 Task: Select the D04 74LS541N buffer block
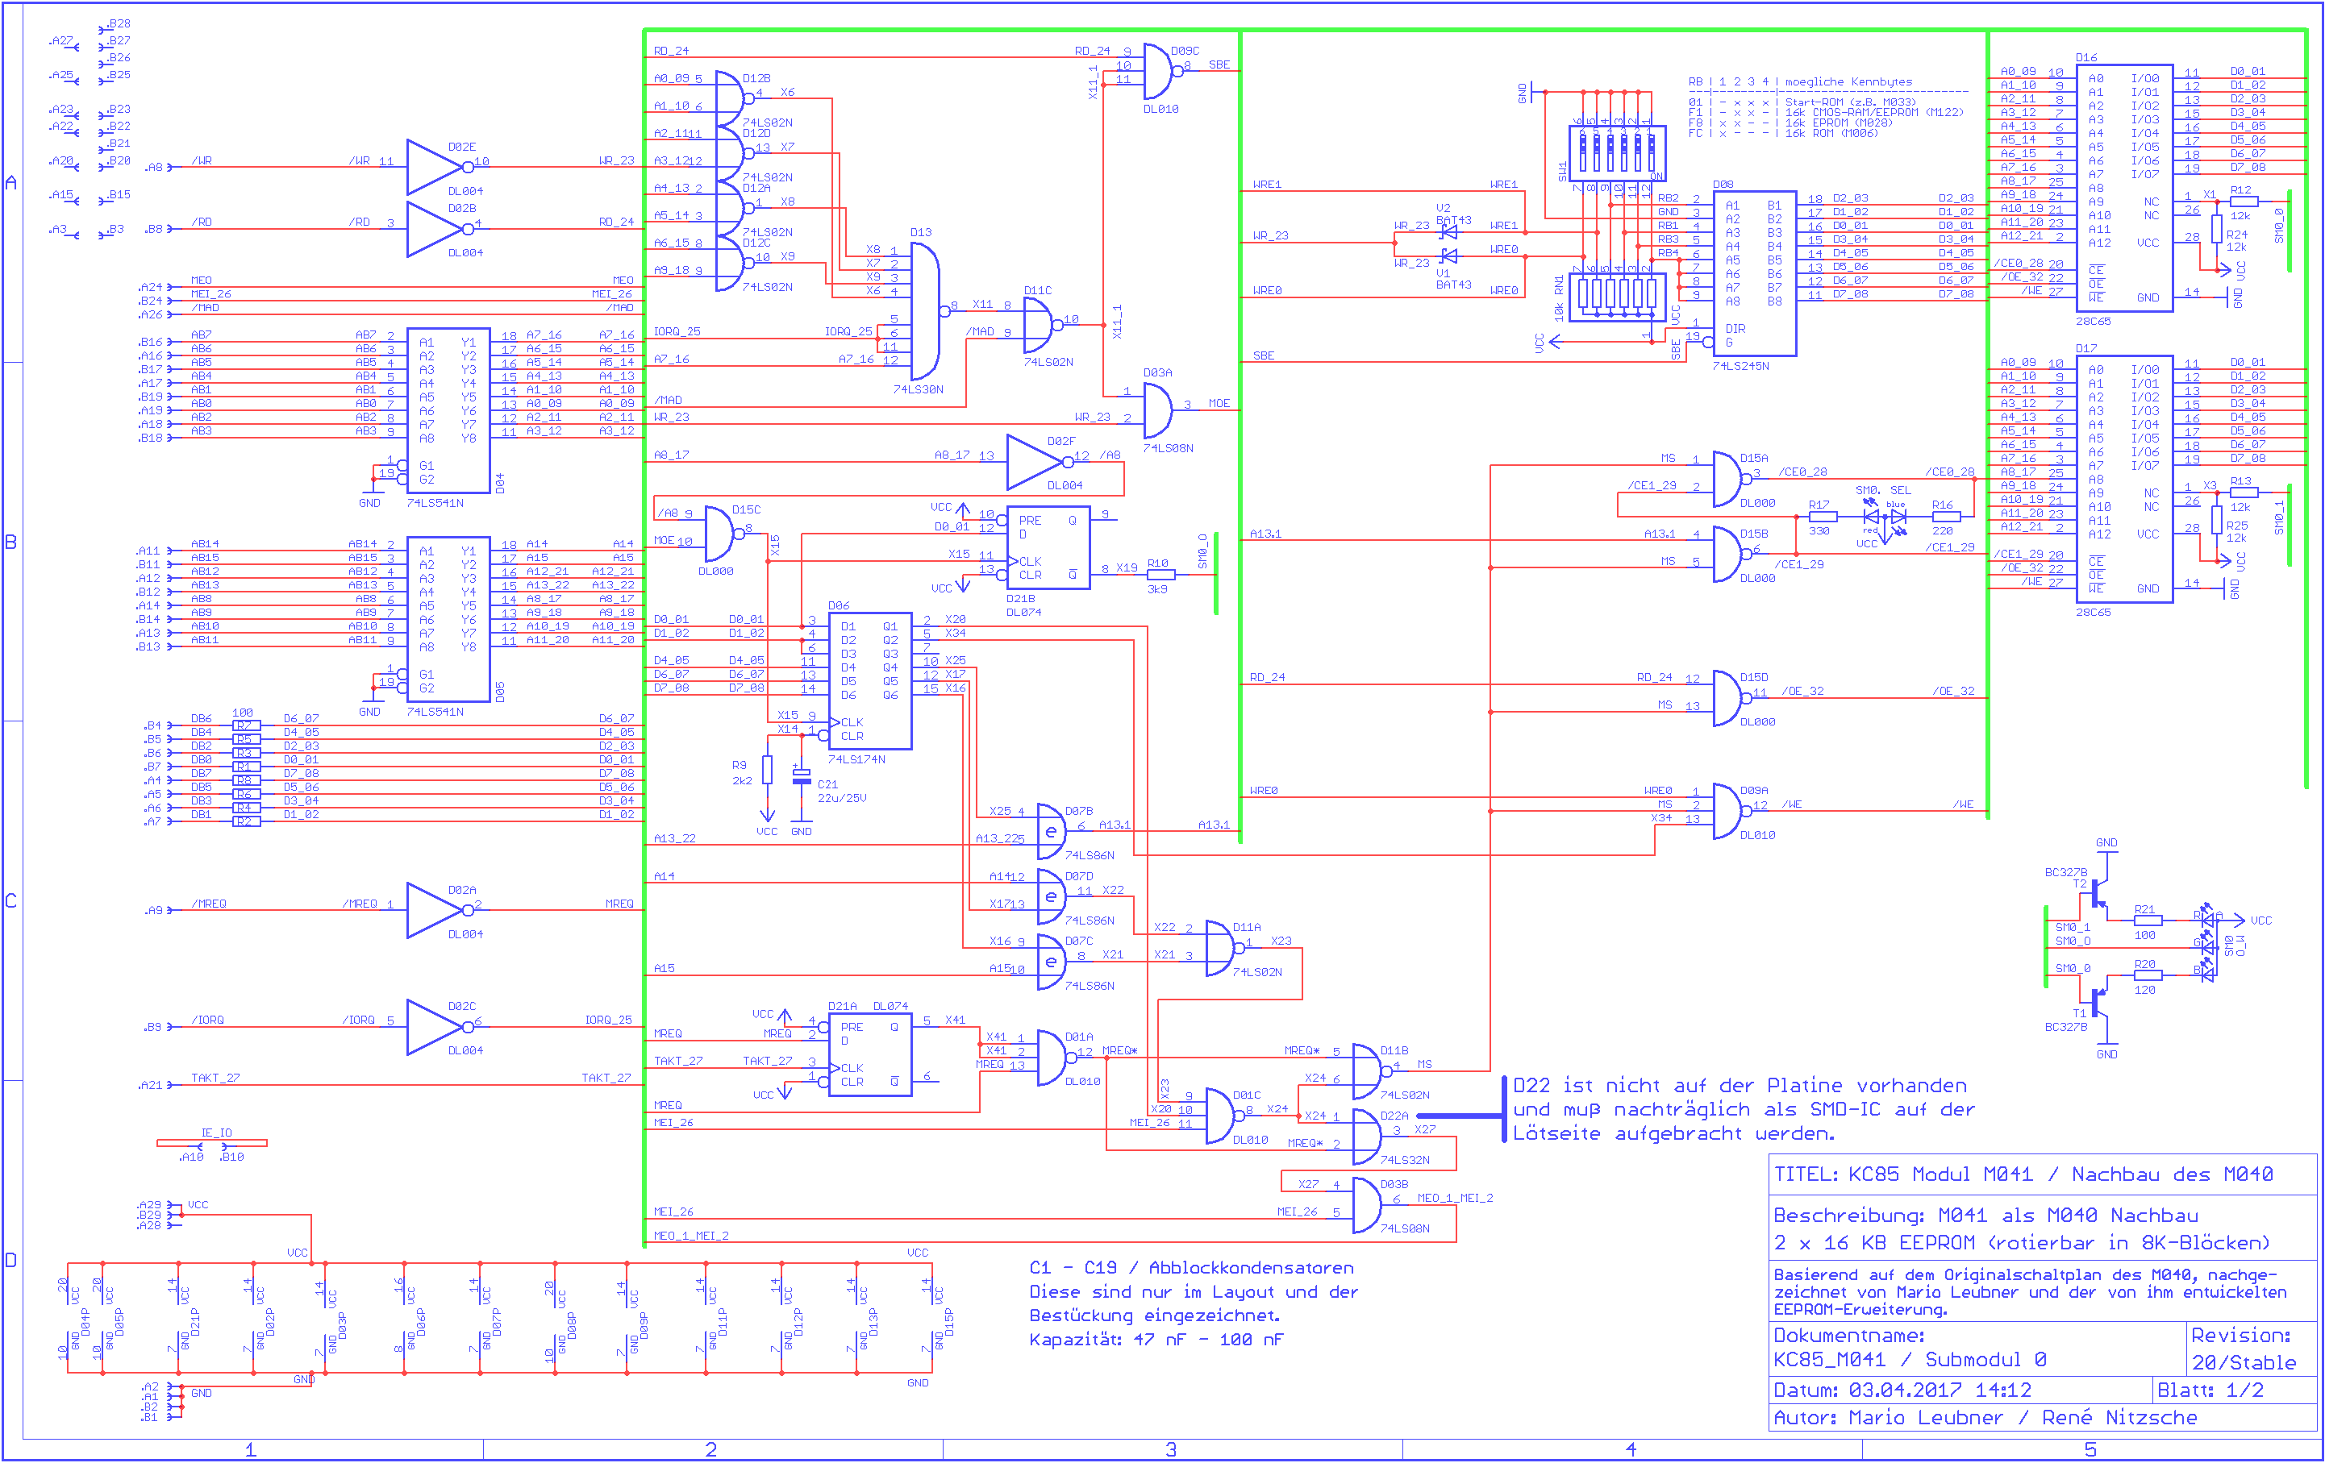[448, 410]
